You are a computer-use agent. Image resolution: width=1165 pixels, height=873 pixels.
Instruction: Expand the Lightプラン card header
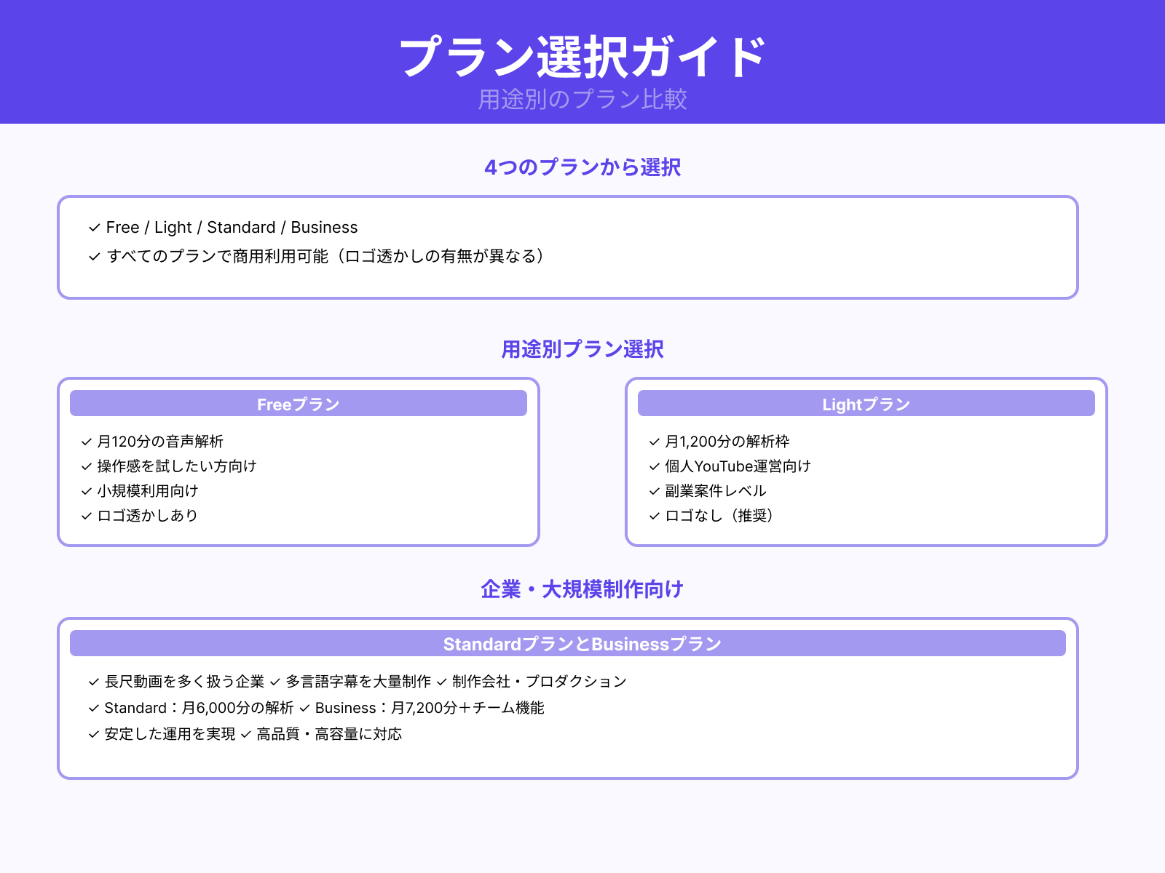click(866, 404)
